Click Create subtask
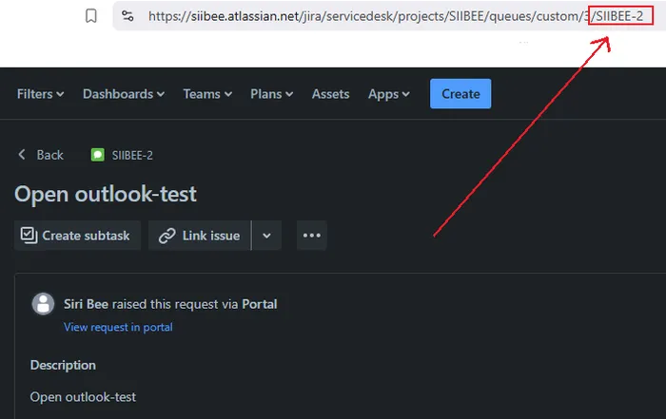 point(78,236)
